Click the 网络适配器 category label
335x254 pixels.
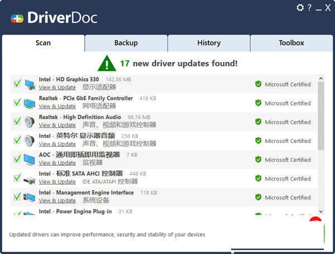(x=99, y=106)
